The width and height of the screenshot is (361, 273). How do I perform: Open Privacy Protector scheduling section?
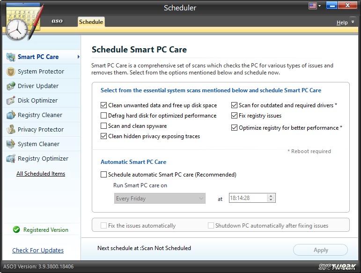click(41, 130)
